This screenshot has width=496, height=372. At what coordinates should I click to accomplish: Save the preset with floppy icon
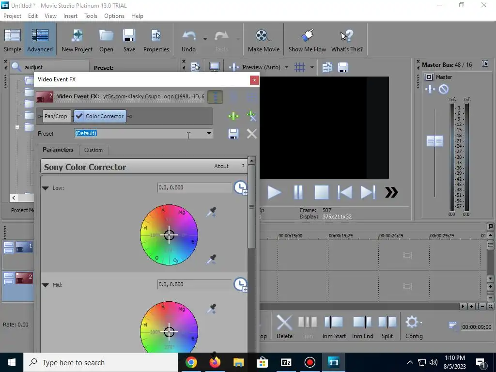[233, 134]
